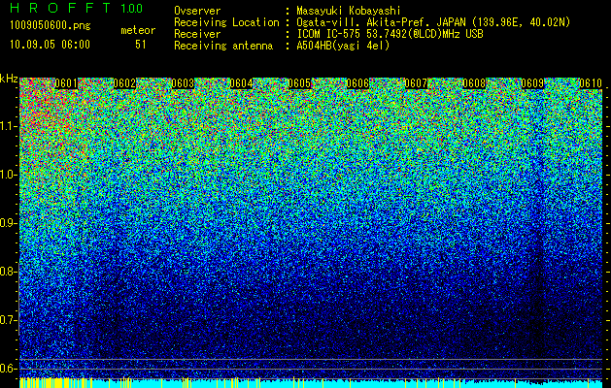Click the 0603 time marker
The width and height of the screenshot is (611, 388).
(x=183, y=83)
